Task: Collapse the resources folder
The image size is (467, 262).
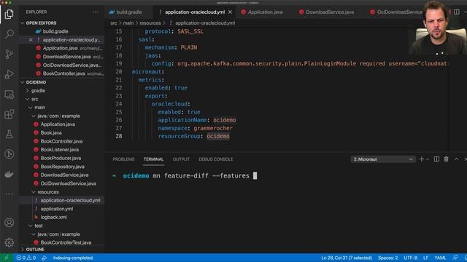Action: (48, 192)
